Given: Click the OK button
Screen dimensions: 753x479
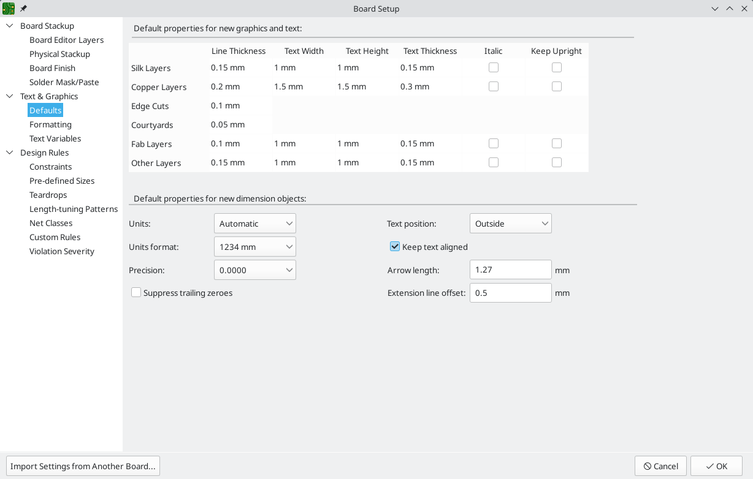Looking at the screenshot, I should (x=716, y=466).
